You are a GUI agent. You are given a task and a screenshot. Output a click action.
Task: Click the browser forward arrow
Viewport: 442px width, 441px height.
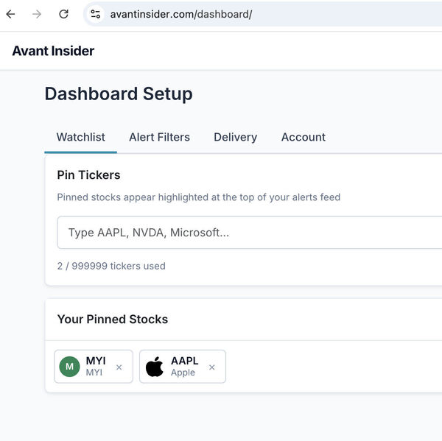tap(37, 14)
